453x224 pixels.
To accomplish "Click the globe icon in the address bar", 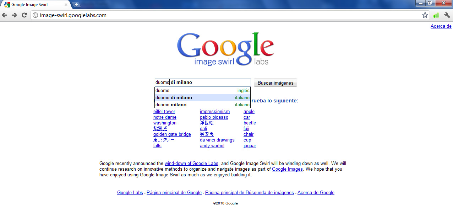I will [x=35, y=15].
